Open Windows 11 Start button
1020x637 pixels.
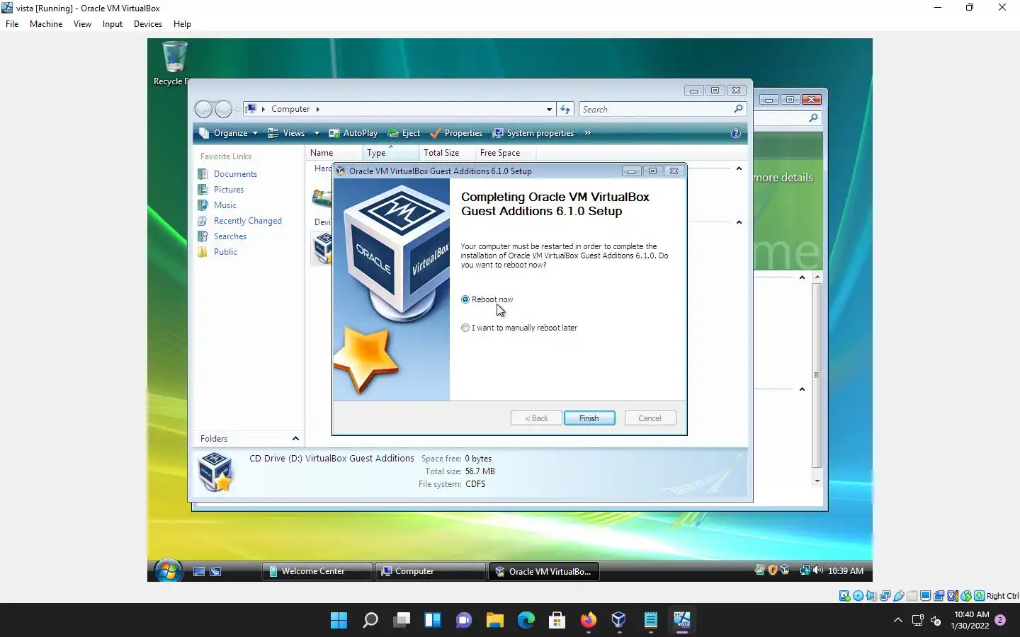pyautogui.click(x=339, y=621)
